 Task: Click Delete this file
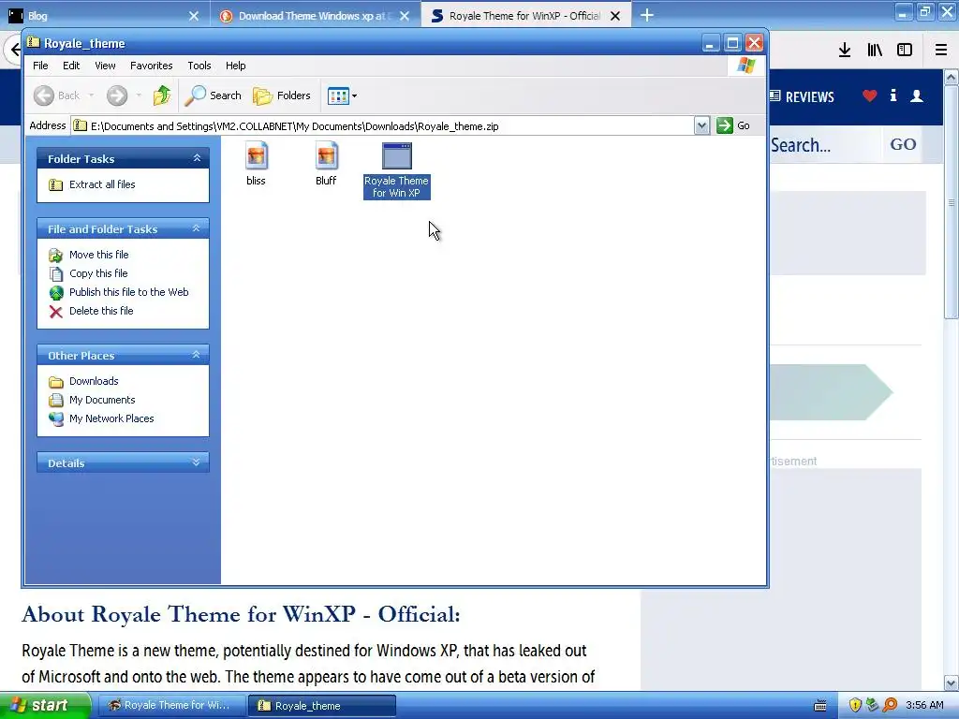pos(101,311)
